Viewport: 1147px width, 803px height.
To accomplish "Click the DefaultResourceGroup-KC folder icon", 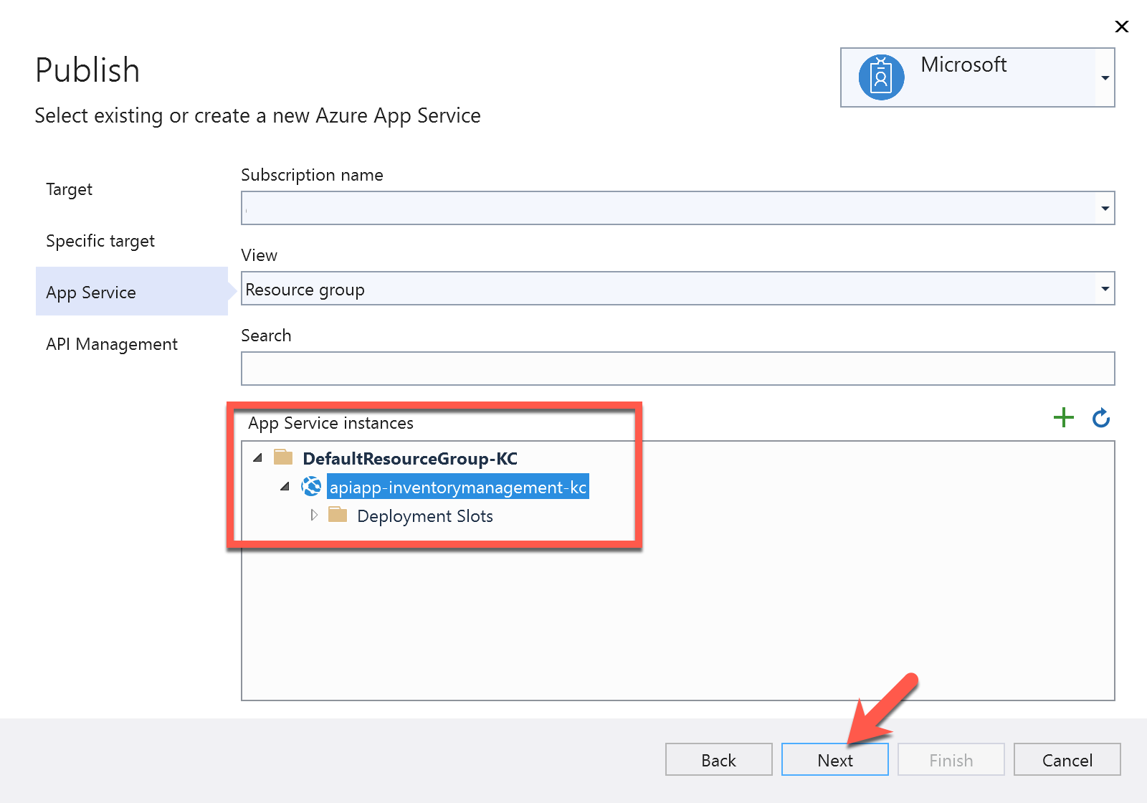I will (x=285, y=457).
